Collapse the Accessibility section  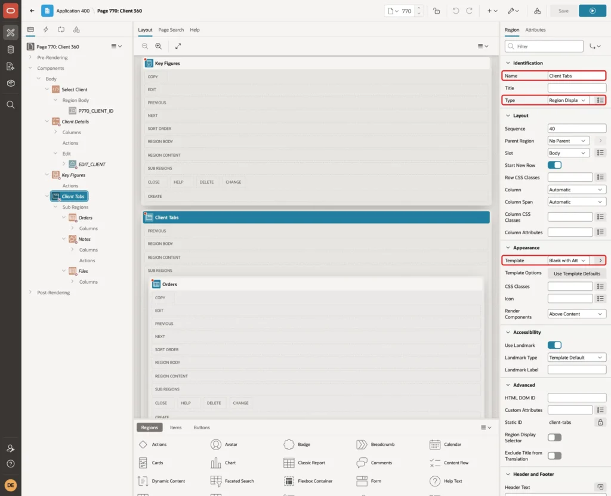508,333
